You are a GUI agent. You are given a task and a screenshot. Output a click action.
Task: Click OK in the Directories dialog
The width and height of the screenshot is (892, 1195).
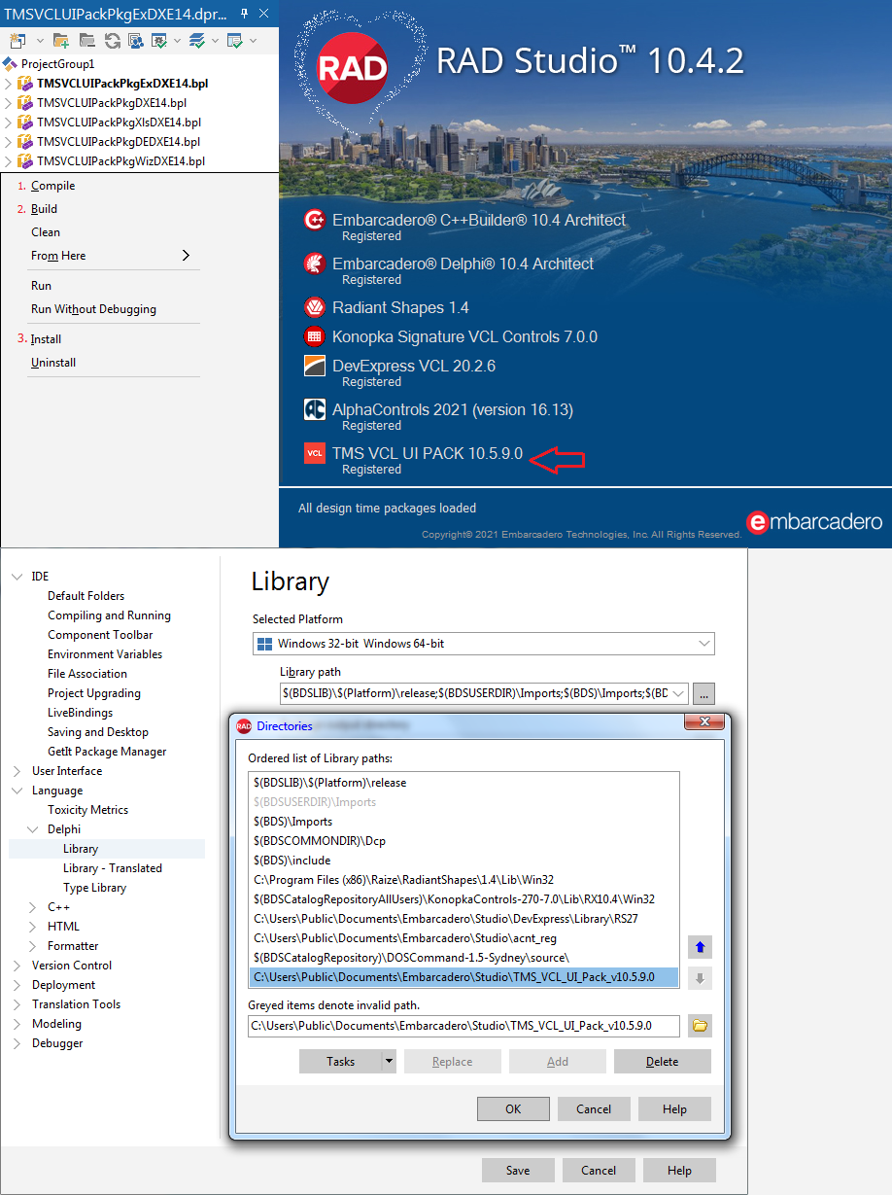(513, 1108)
